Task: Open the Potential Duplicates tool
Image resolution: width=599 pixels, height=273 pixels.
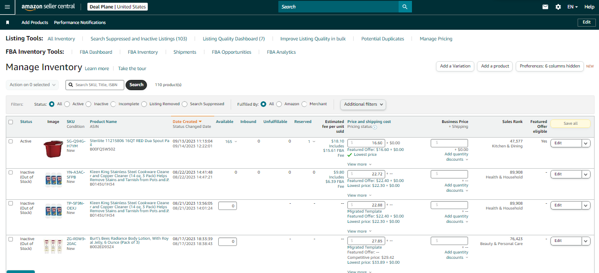Action: tap(383, 39)
